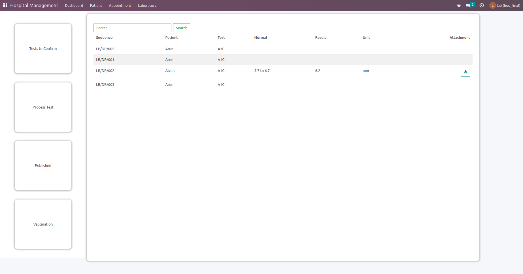
Task: Open the Published card
Action: coord(43,165)
